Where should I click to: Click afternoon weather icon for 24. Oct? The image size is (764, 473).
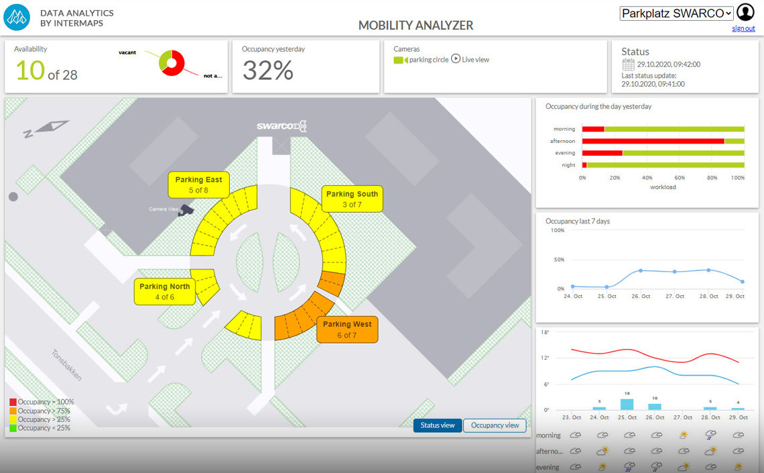[x=602, y=451]
